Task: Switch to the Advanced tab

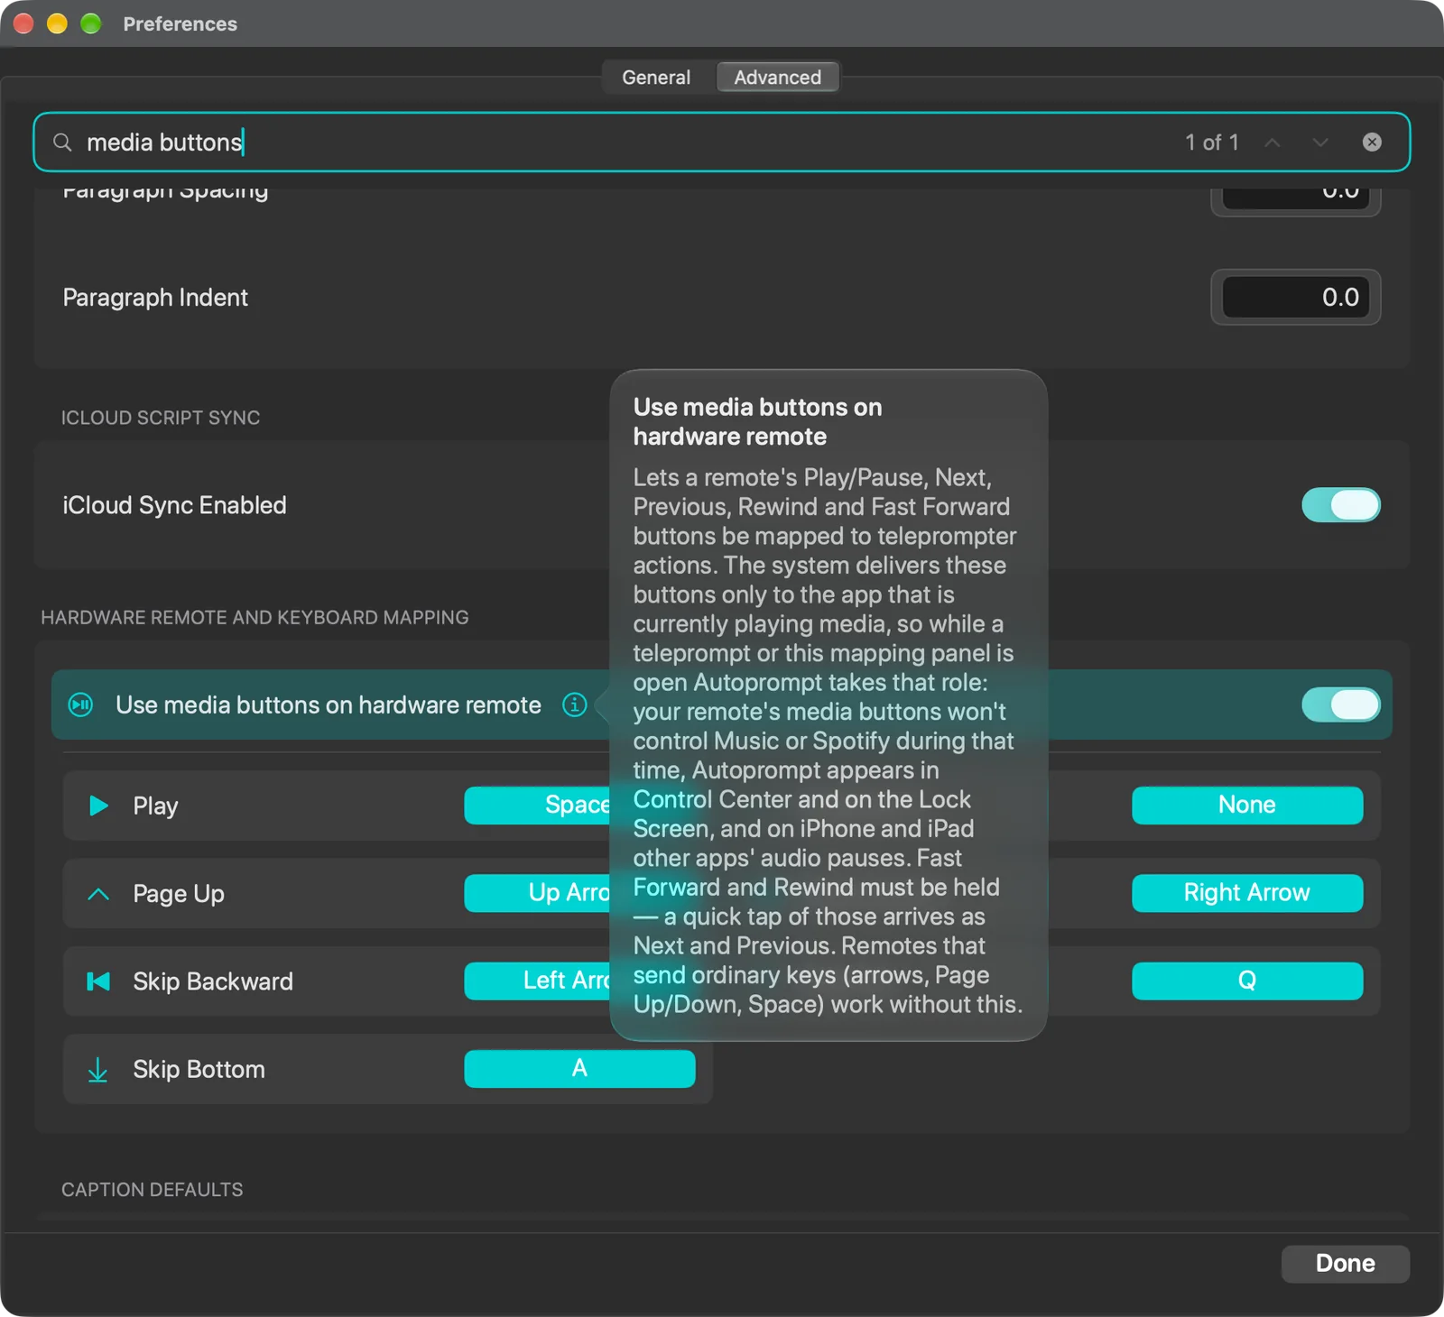Action: (778, 78)
